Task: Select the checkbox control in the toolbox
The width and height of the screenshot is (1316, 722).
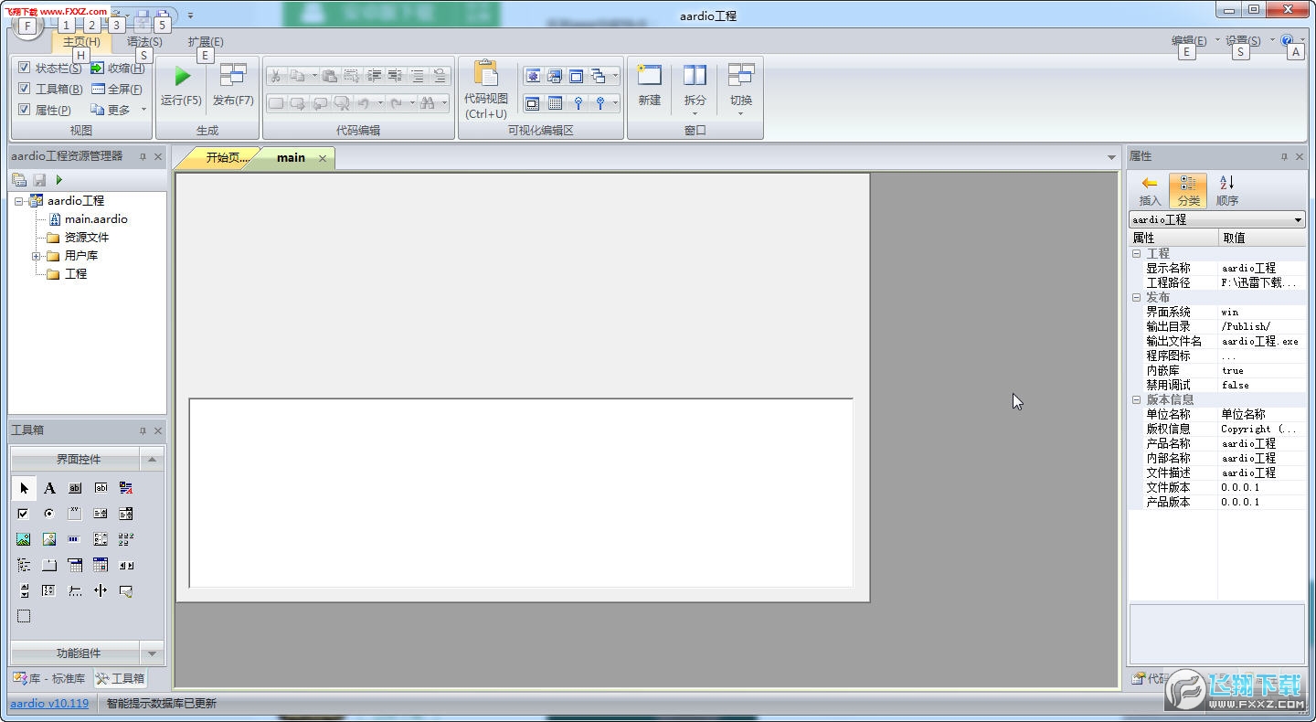Action: [x=24, y=514]
